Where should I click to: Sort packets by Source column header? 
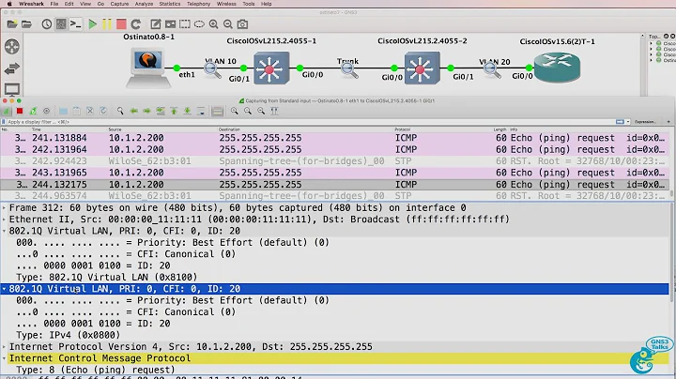click(115, 129)
